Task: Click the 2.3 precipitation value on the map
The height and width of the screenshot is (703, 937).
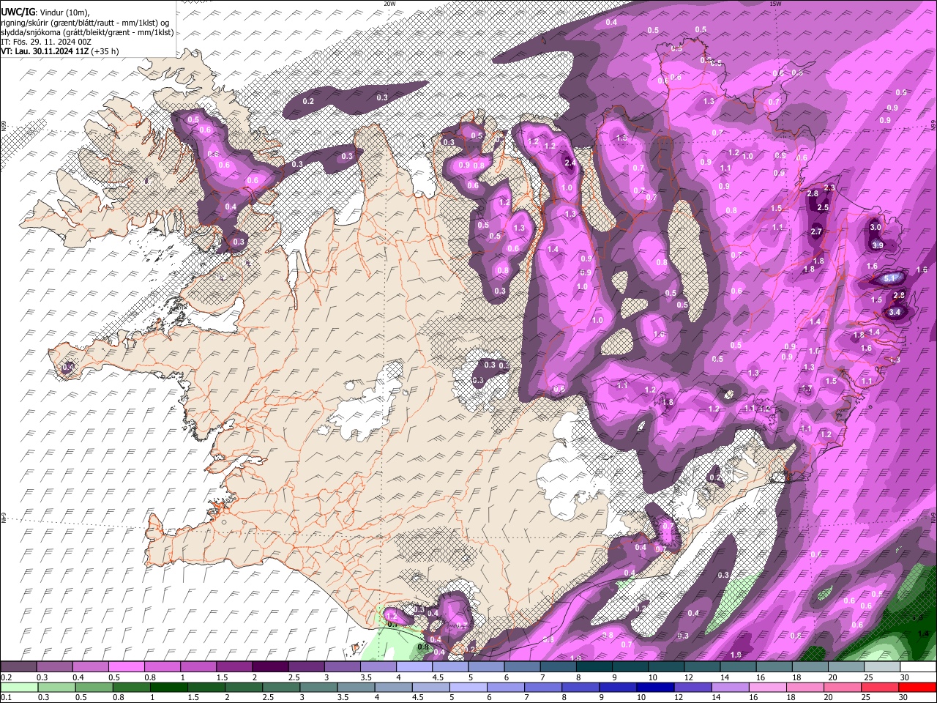Action: (829, 188)
